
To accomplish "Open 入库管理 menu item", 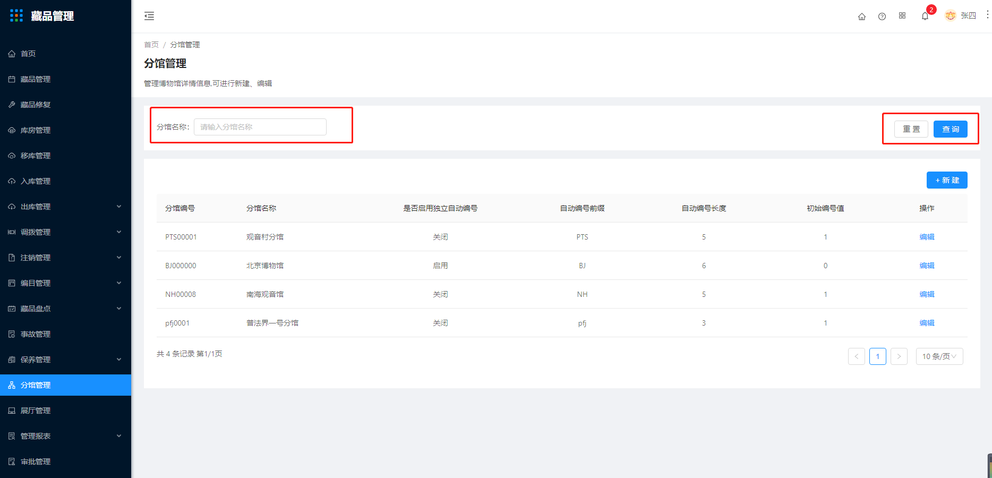I will 65,181.
